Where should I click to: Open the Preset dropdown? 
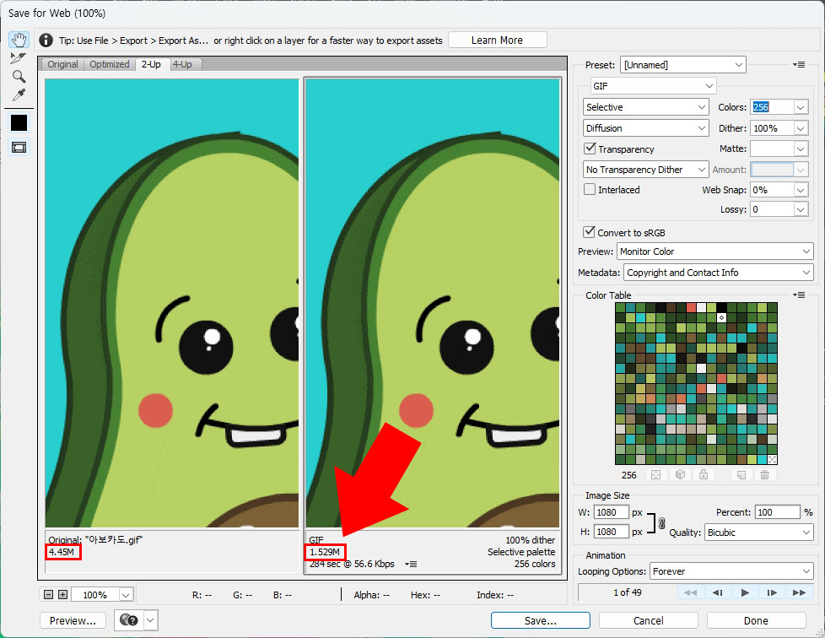point(683,65)
